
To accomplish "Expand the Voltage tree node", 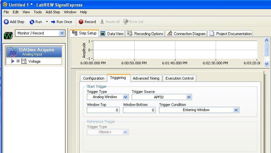I will pos(18,61).
